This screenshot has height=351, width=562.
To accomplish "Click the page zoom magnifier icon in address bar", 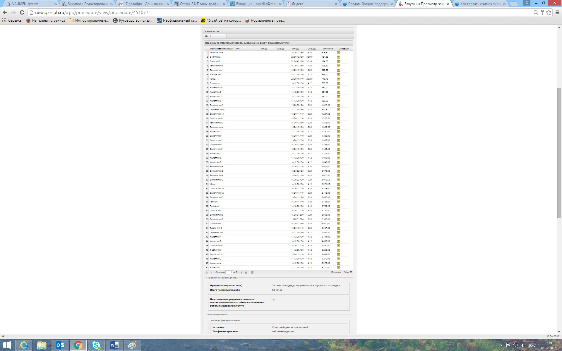I will (x=536, y=12).
